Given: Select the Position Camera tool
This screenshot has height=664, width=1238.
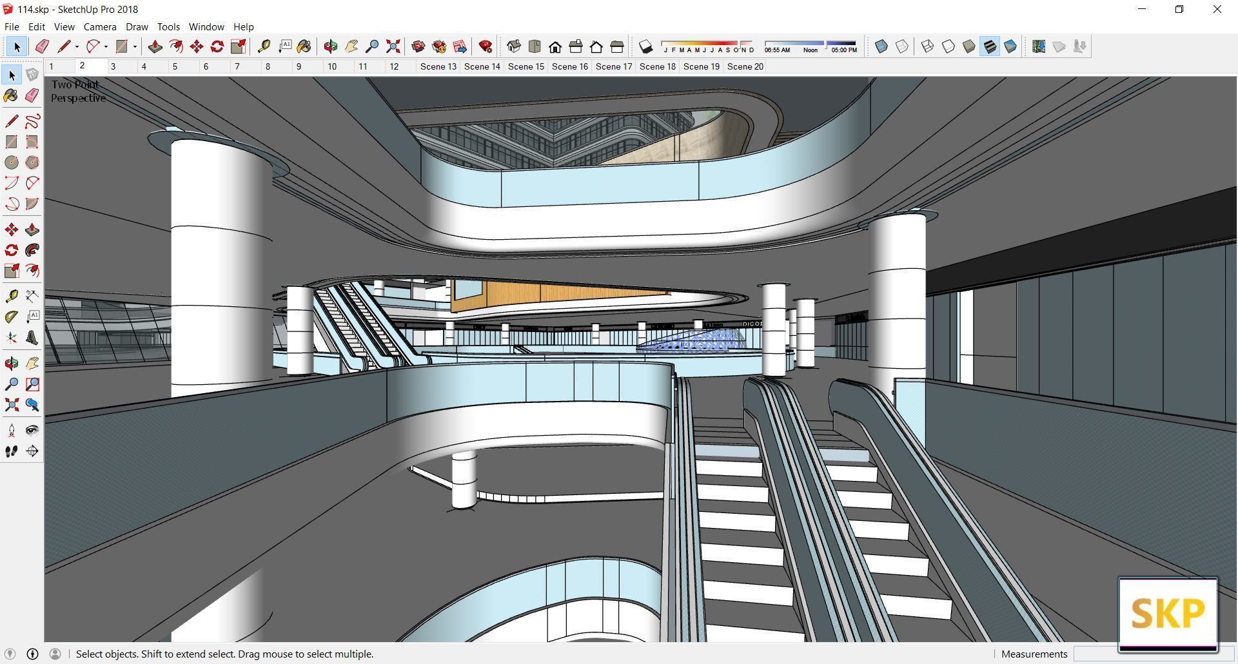Looking at the screenshot, I should point(12,431).
